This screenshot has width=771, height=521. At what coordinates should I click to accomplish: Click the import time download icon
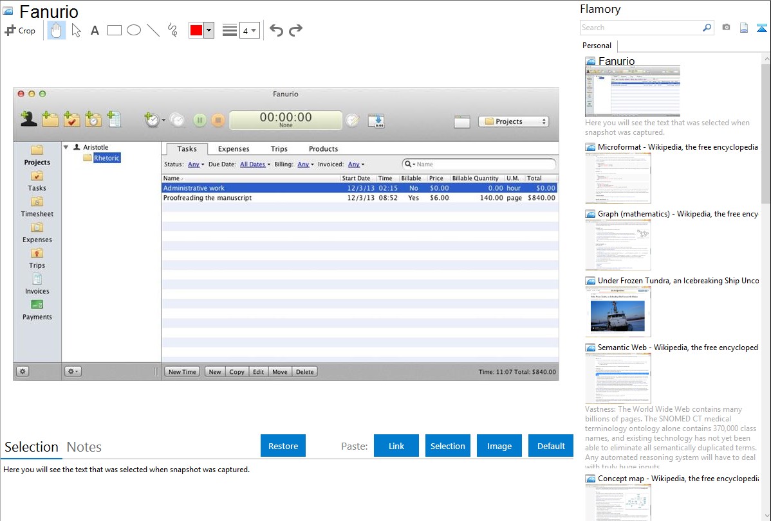(x=376, y=120)
